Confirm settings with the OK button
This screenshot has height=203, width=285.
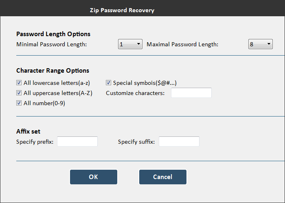(x=94, y=177)
